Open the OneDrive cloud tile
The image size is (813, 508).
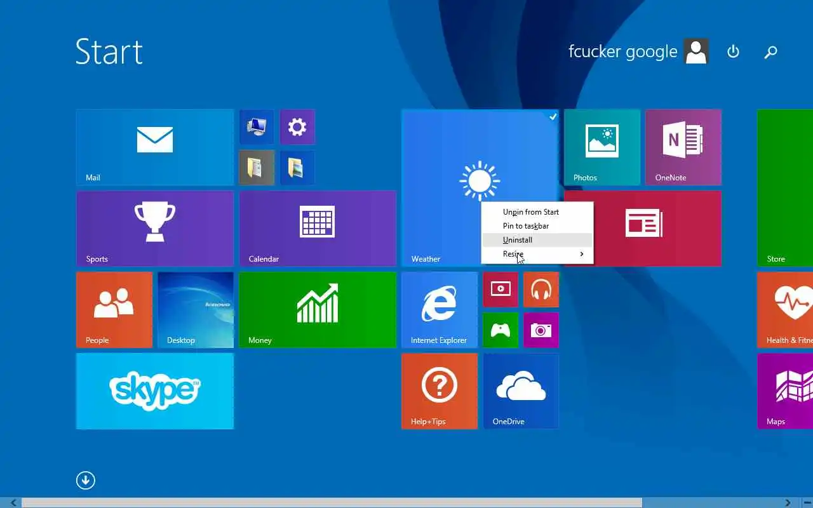(521, 391)
